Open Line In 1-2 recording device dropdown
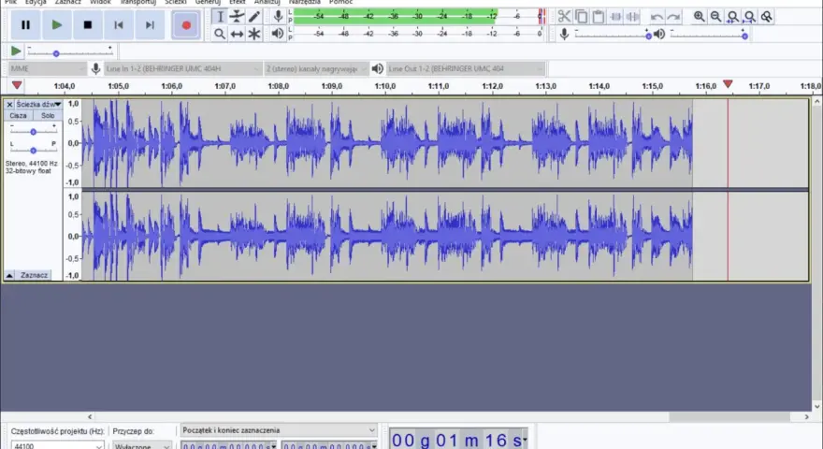Image resolution: width=823 pixels, height=449 pixels. (x=182, y=69)
